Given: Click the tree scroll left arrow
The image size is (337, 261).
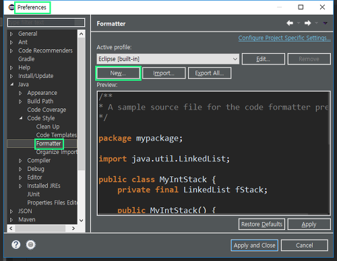Looking at the screenshot, I should (x=11, y=228).
